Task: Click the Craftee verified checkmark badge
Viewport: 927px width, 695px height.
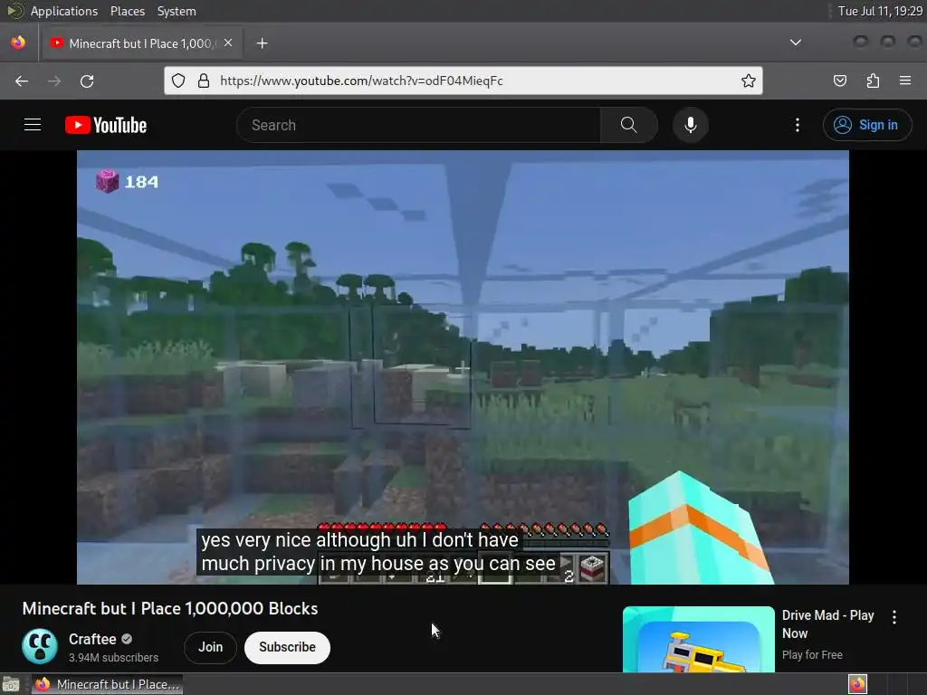Action: [x=127, y=639]
